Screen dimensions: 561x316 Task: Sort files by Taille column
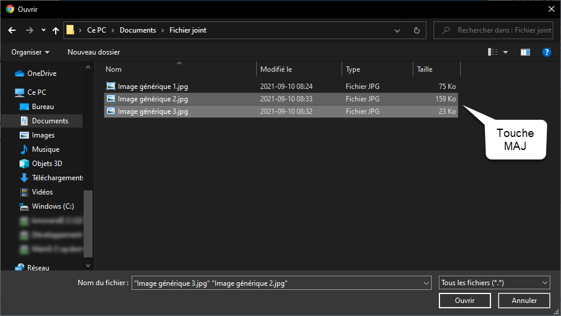(x=436, y=69)
